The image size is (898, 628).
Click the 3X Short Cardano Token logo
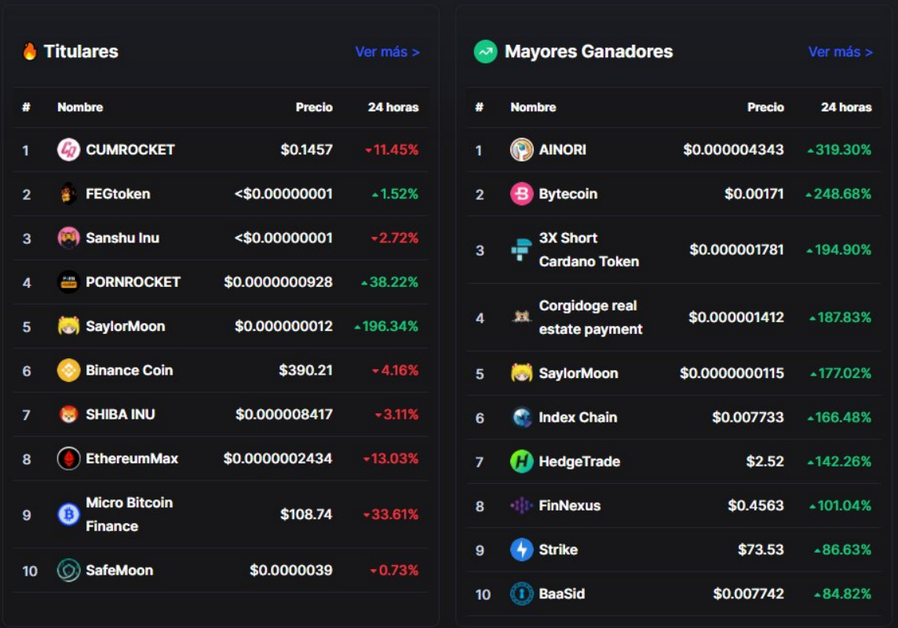[x=521, y=250]
